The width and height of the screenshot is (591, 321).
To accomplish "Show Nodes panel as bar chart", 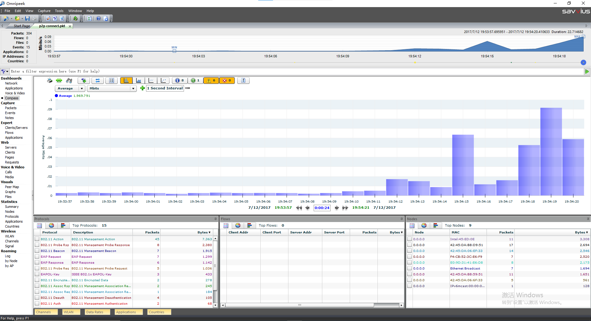I will click(436, 225).
